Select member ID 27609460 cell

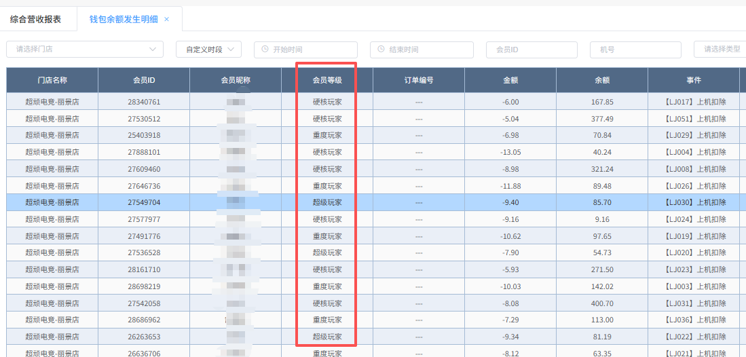tap(144, 168)
